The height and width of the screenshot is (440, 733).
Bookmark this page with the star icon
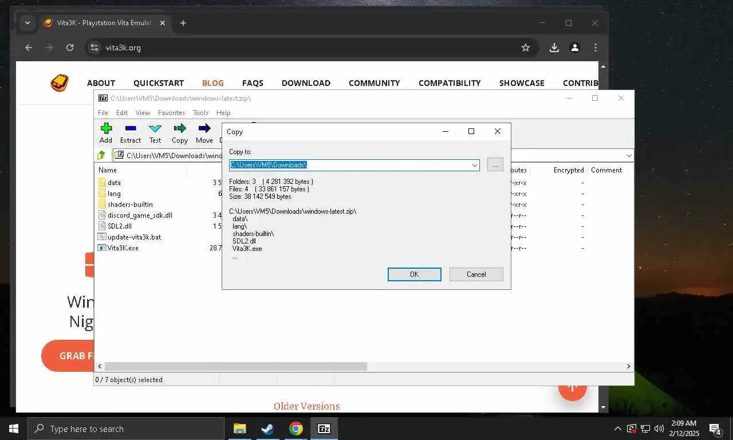click(x=526, y=48)
